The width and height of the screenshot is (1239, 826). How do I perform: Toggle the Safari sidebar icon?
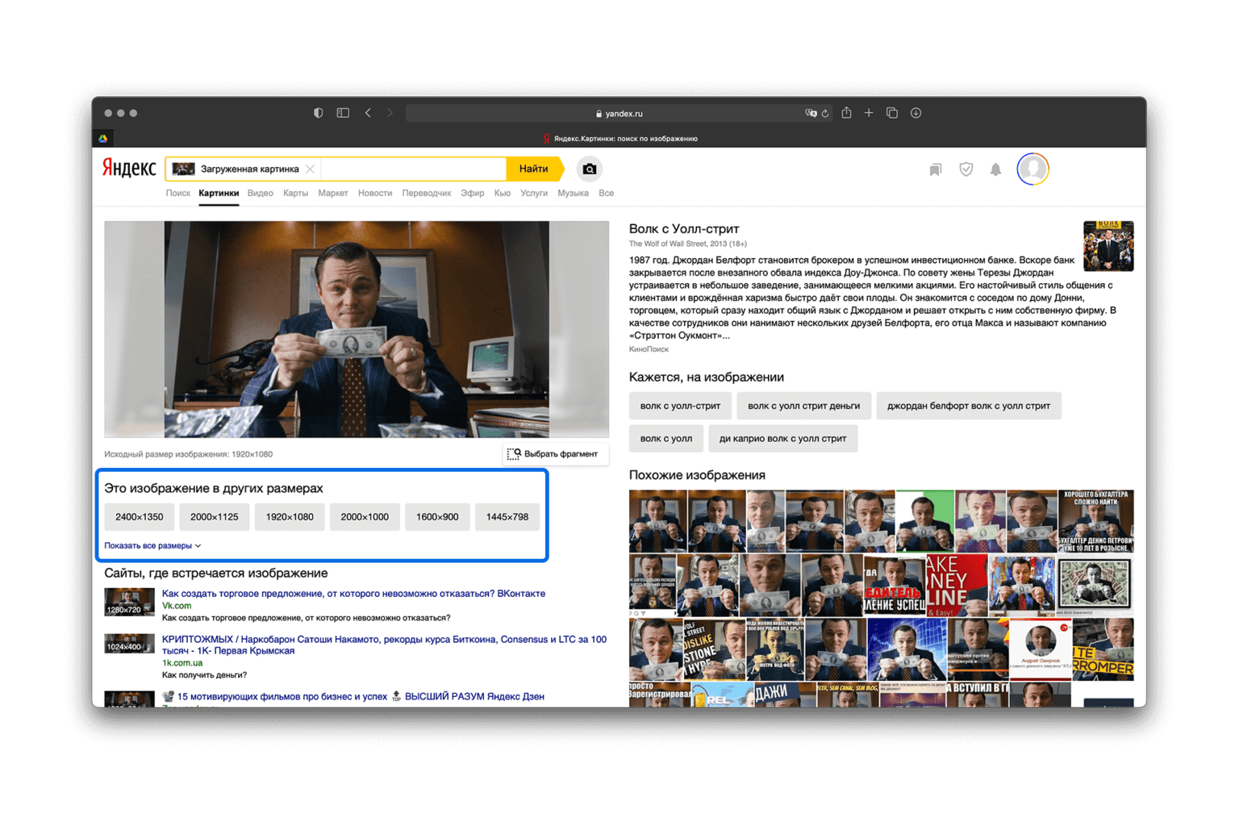[343, 113]
